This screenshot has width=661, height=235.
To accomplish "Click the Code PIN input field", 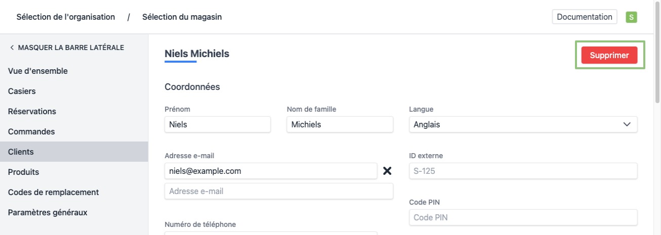I will [x=523, y=217].
